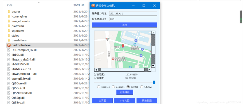Viewport: 243px width, 104px height.
Task: Click the 当前经度 label
Action: (x=100, y=75)
